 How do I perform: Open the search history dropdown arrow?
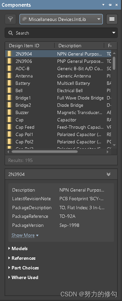coord(114,33)
